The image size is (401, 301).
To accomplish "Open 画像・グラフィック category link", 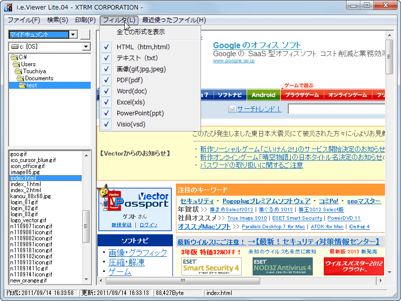I will [137, 253].
